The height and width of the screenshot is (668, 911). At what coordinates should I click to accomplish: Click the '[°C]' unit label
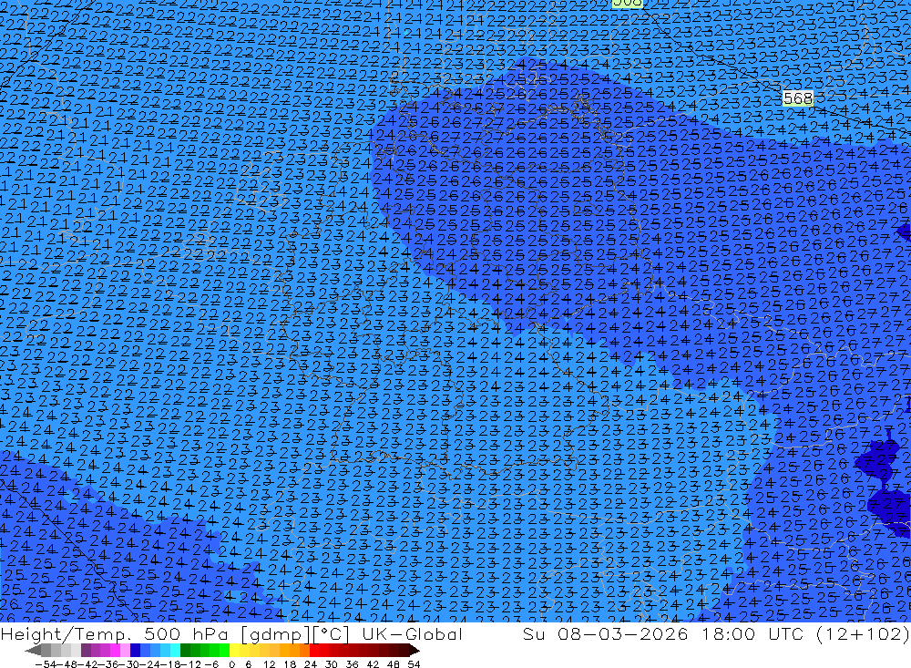point(332,634)
